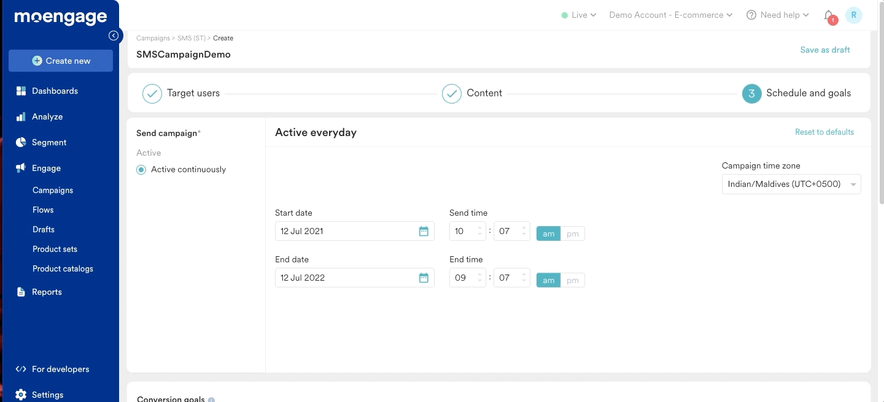The width and height of the screenshot is (884, 402).
Task: Open Dashboards from the sidebar
Action: [55, 91]
